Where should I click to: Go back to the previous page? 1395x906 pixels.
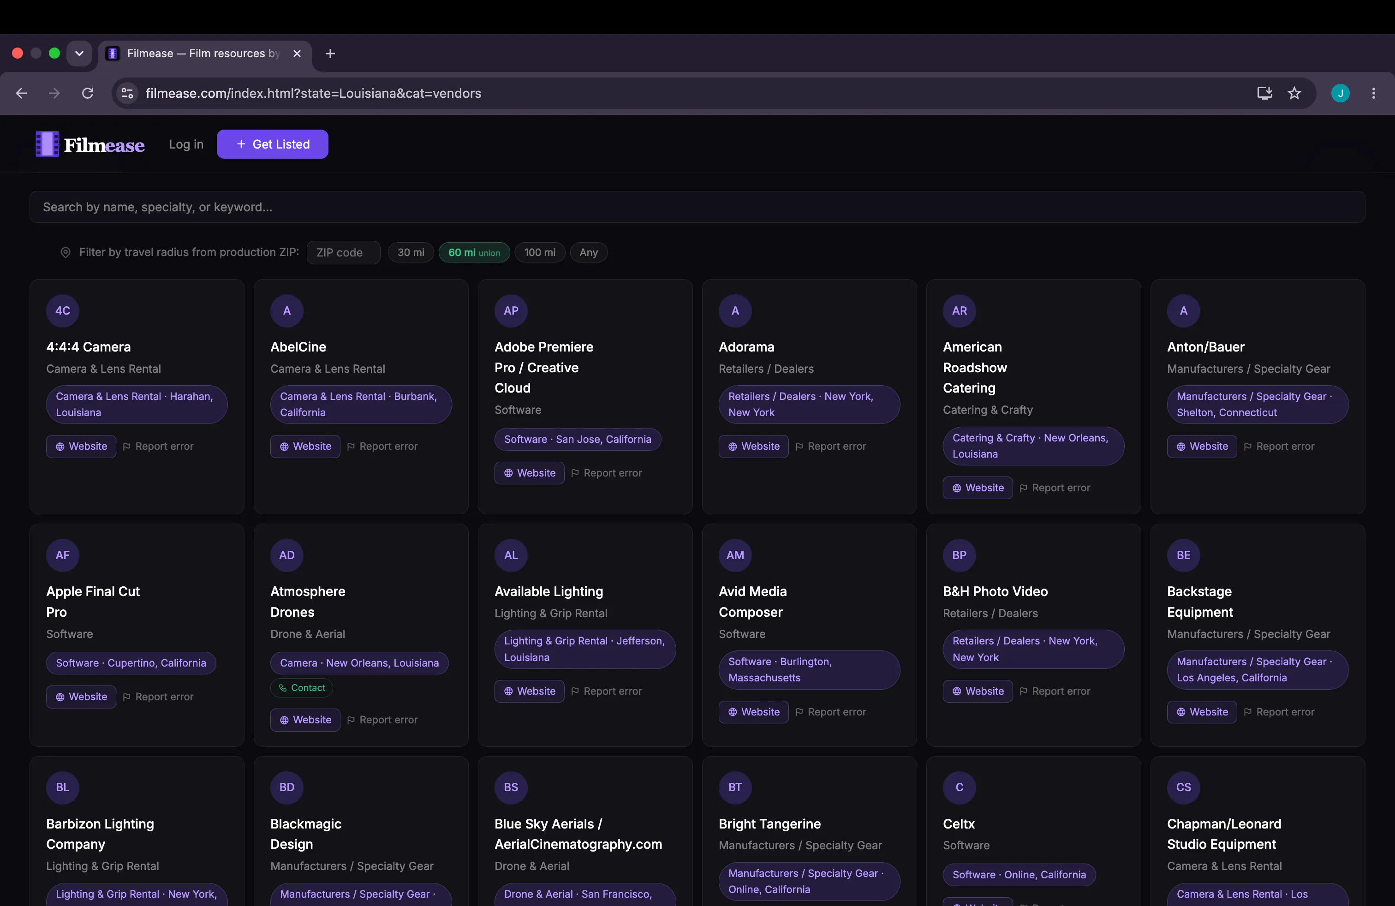point(22,93)
